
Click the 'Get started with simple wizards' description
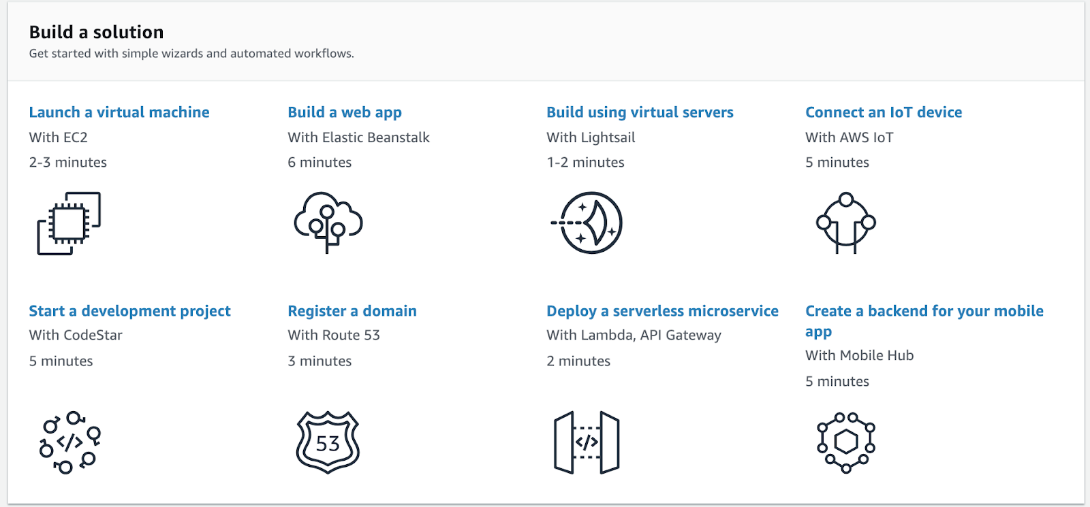[191, 53]
